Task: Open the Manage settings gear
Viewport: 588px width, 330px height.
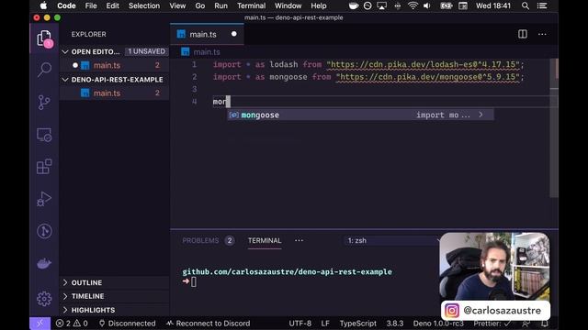Action: pos(44,299)
